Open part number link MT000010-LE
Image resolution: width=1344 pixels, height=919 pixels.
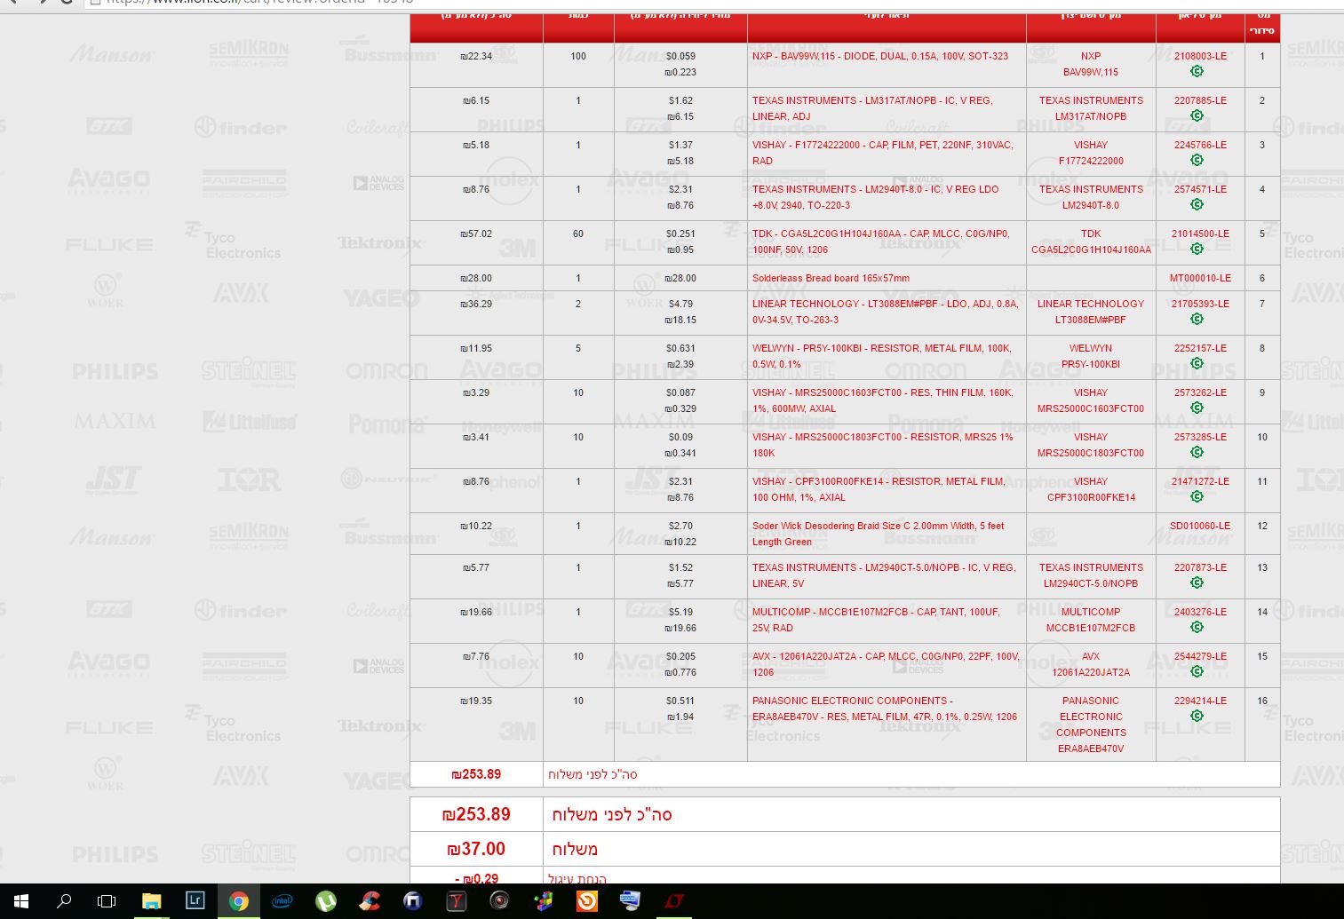click(x=1200, y=278)
